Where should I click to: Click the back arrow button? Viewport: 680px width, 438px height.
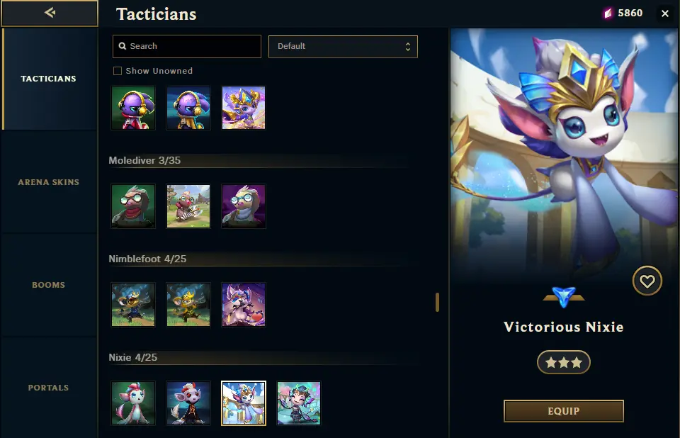[50, 13]
